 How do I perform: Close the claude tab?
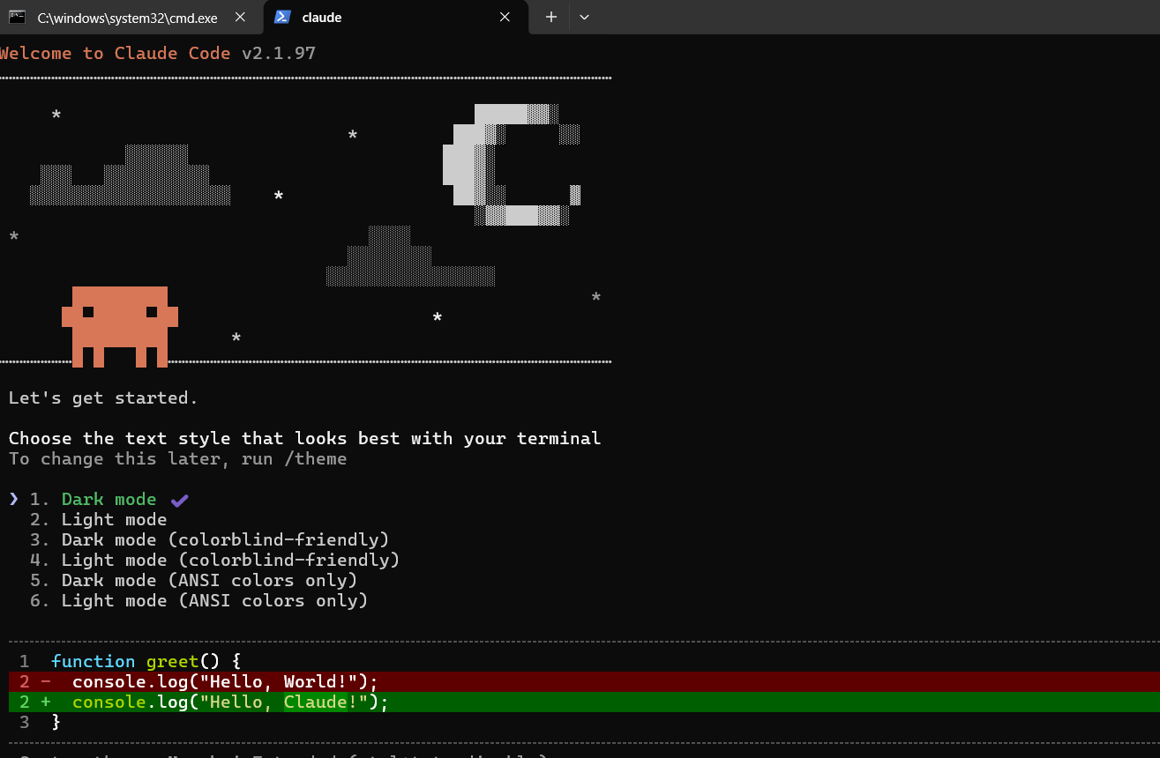pyautogui.click(x=505, y=18)
